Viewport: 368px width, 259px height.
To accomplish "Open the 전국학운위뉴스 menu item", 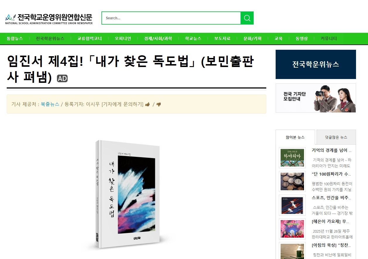I will [50, 38].
